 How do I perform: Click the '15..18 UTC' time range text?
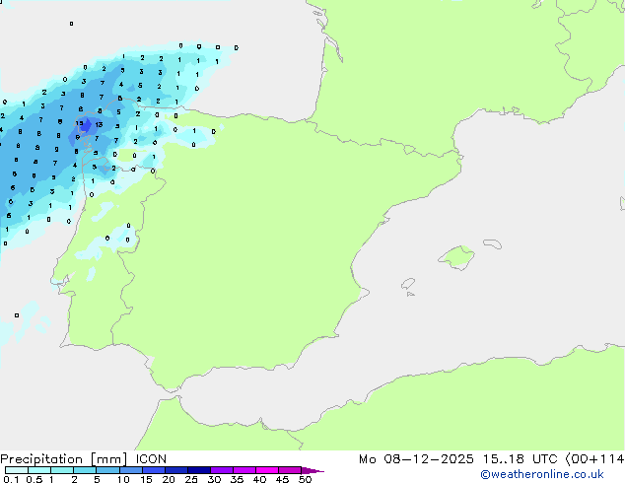point(520,459)
